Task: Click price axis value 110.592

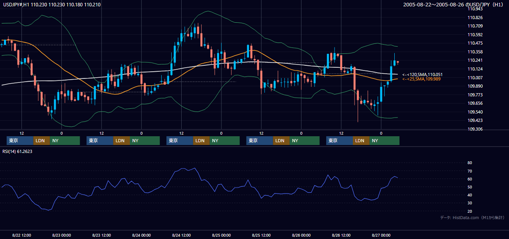Action: [475, 35]
